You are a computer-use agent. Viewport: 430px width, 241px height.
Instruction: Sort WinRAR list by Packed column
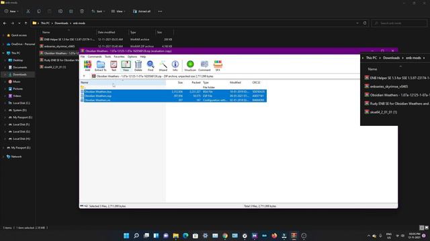196,82
